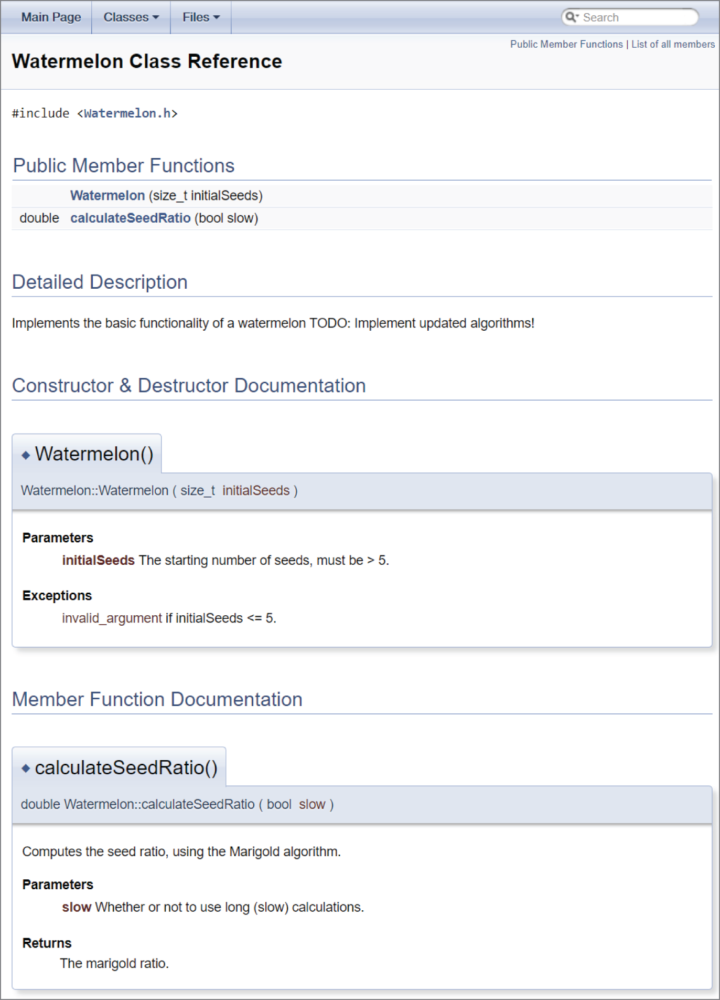Follow the top-right Public Member Functions link

click(566, 44)
